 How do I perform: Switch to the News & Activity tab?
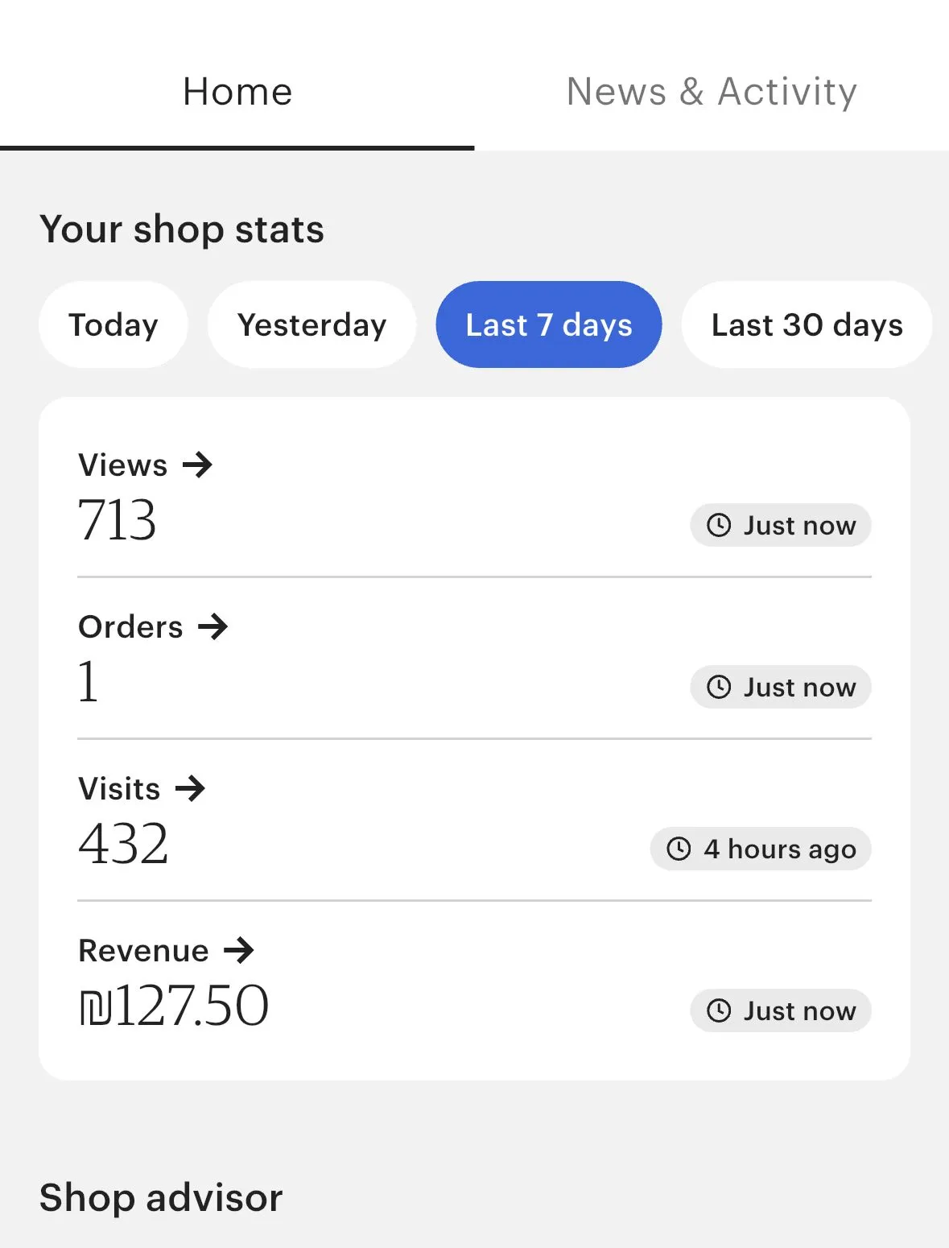tap(712, 91)
